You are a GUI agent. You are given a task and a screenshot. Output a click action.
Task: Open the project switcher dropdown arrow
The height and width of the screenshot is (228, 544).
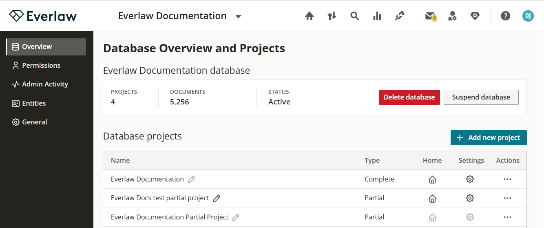pos(239,16)
